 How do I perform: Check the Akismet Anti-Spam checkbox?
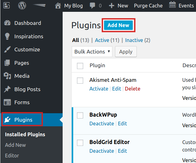tap(80, 80)
